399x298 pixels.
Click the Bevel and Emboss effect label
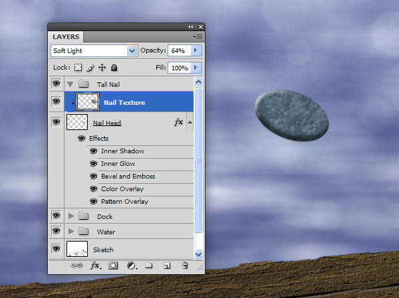click(x=128, y=177)
